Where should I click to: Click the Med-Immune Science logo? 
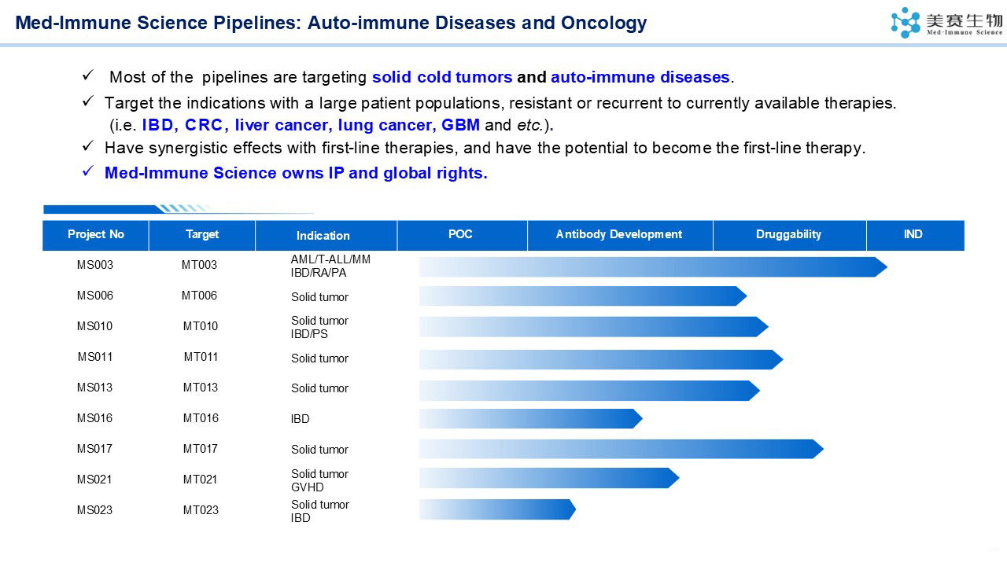tap(946, 22)
